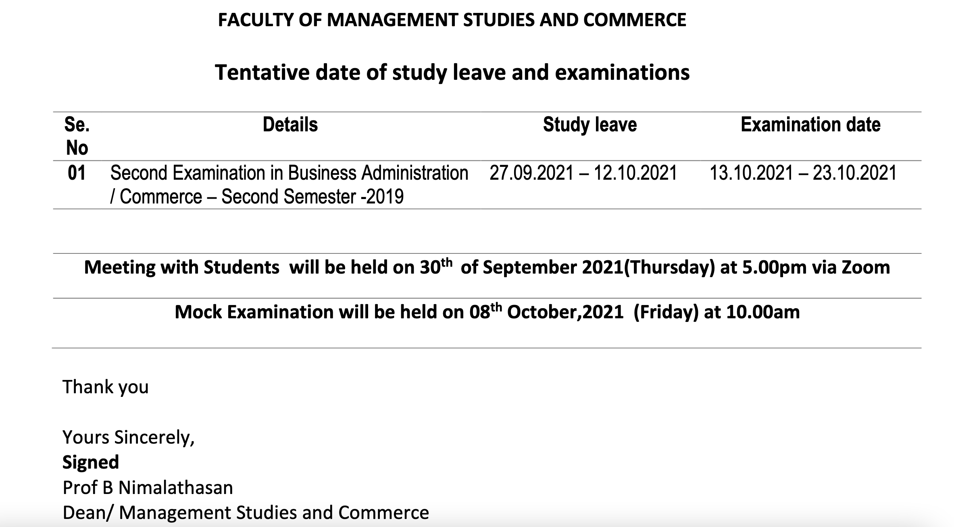Click the Faculty of Management Studies heading
Image resolution: width=954 pixels, height=527 pixels.
click(452, 20)
